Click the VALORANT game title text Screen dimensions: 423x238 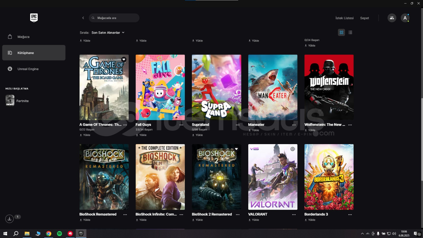[x=258, y=214]
